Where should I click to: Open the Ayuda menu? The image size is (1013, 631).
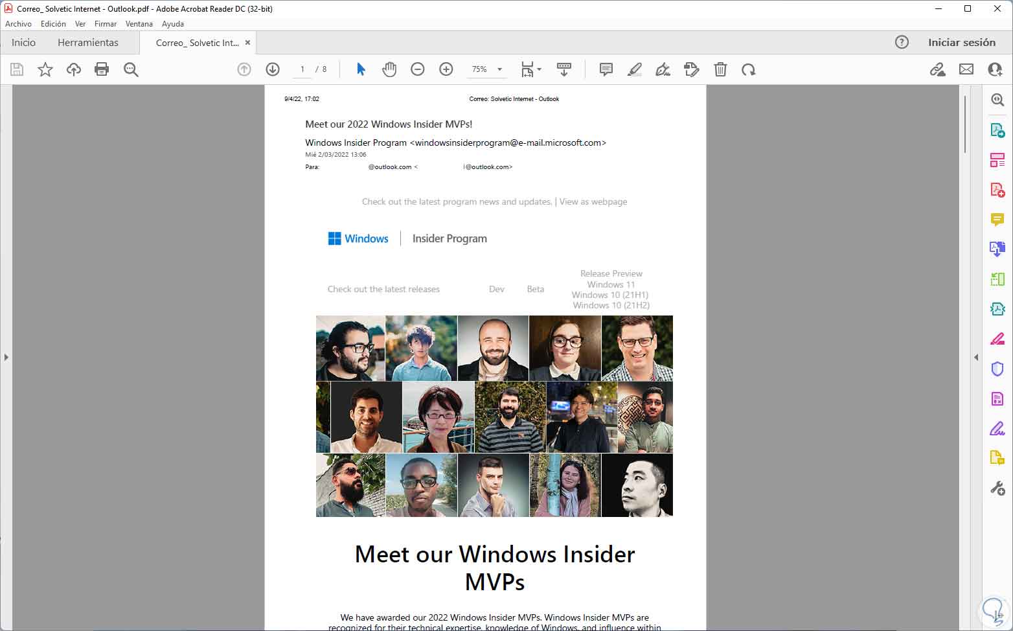[x=173, y=24]
